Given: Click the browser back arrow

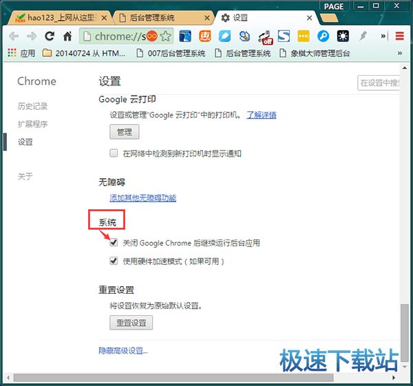Looking at the screenshot, I should click(x=13, y=36).
